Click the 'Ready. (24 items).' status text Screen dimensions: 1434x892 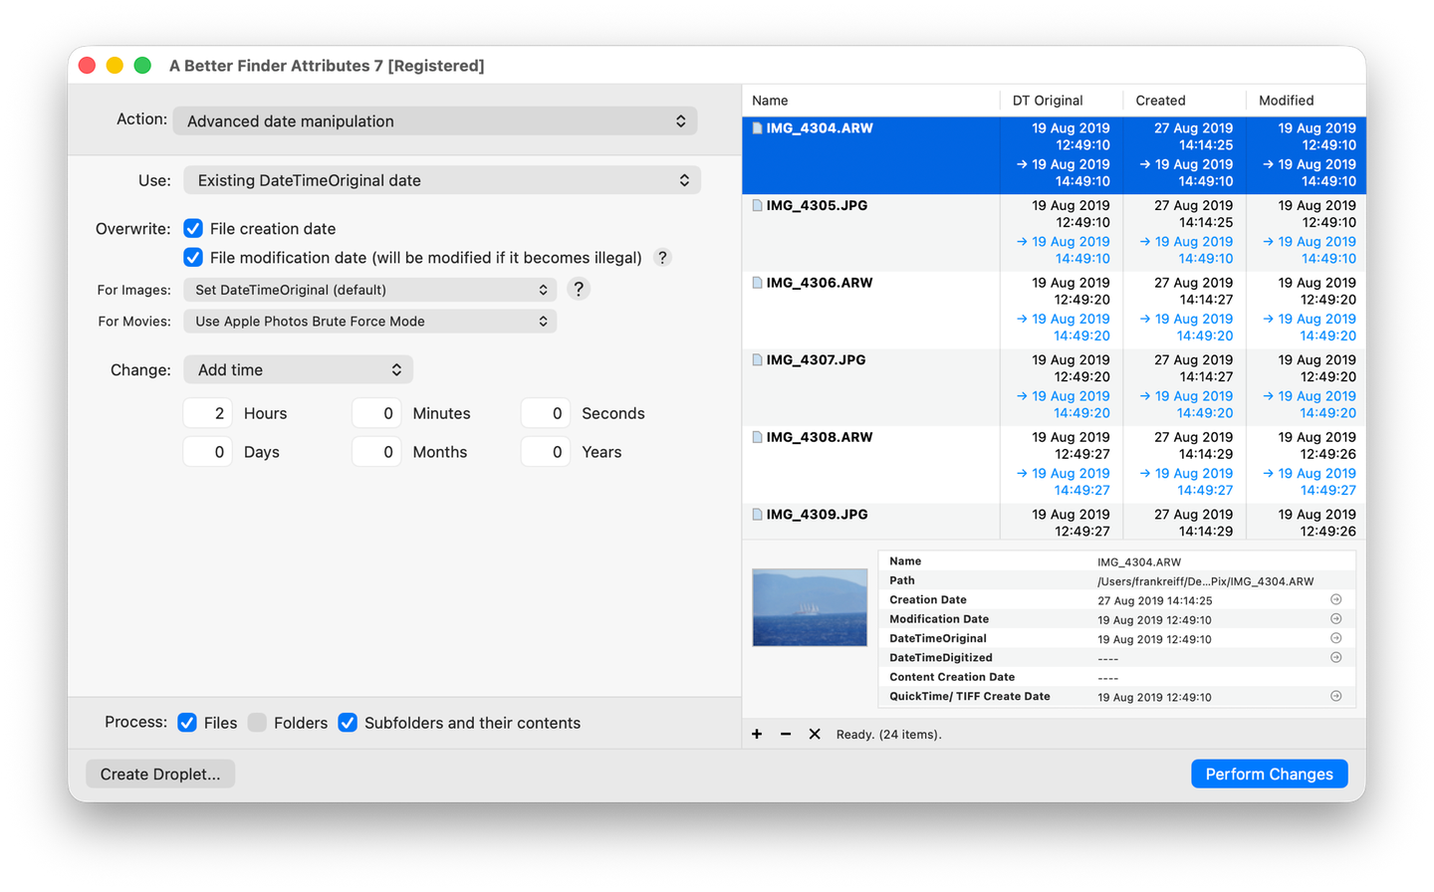[888, 734]
